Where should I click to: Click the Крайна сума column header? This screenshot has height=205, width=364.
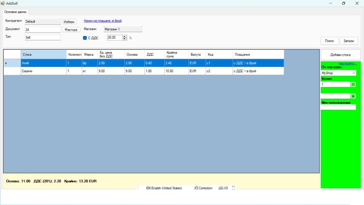click(177, 54)
